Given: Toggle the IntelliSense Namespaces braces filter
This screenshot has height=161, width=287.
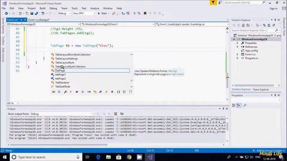Looking at the screenshot, I should tap(118, 92).
